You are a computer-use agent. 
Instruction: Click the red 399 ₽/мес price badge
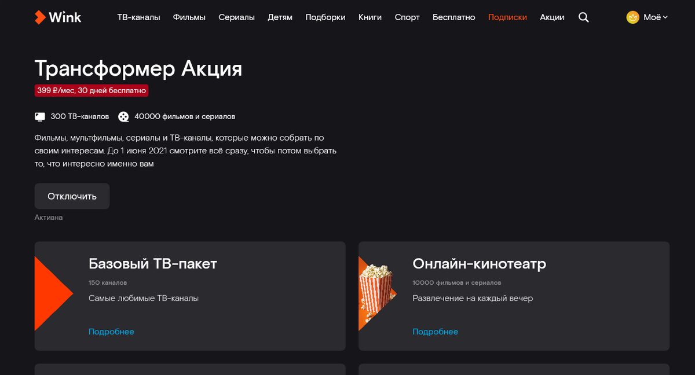pos(92,90)
